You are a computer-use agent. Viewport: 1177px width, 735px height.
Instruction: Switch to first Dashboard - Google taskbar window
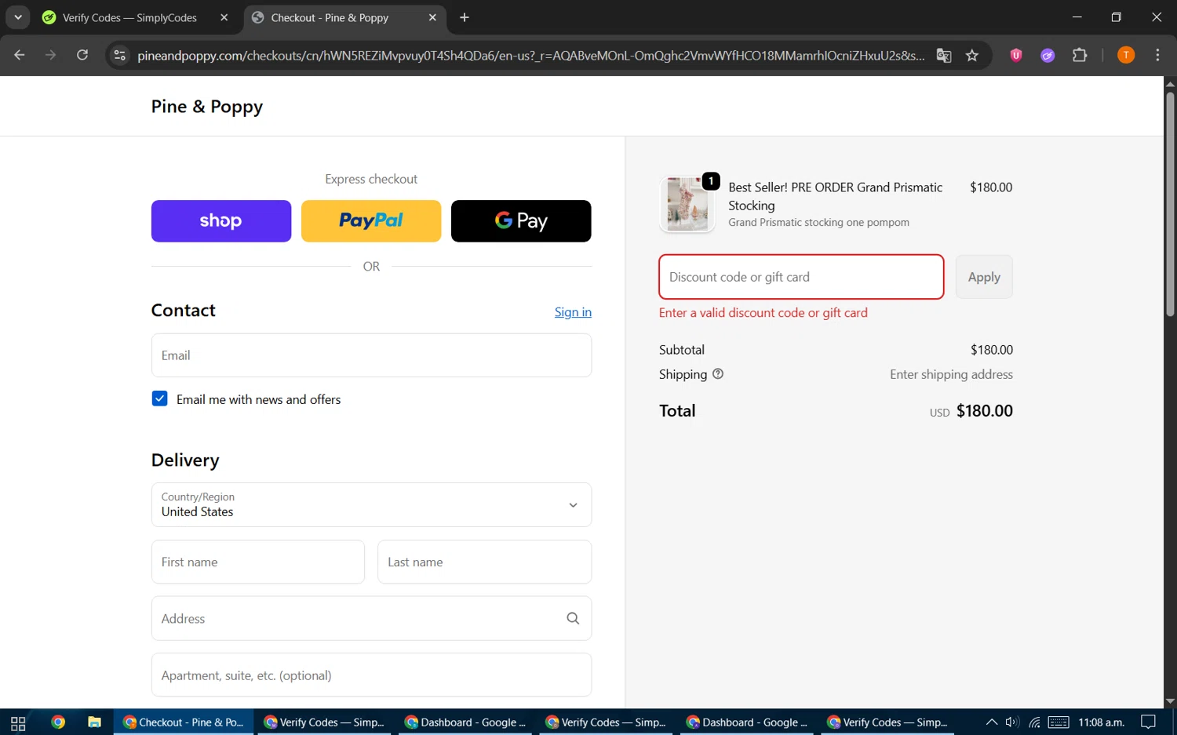(465, 722)
